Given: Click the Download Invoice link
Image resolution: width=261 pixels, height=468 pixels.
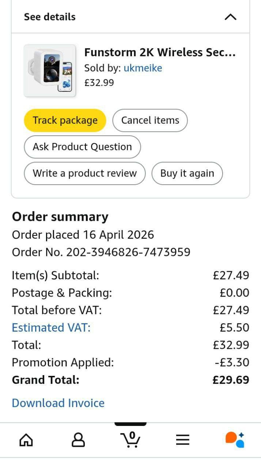Looking at the screenshot, I should (58, 403).
